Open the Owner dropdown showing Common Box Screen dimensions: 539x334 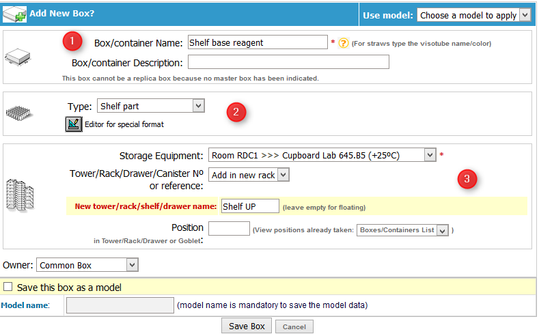click(87, 265)
